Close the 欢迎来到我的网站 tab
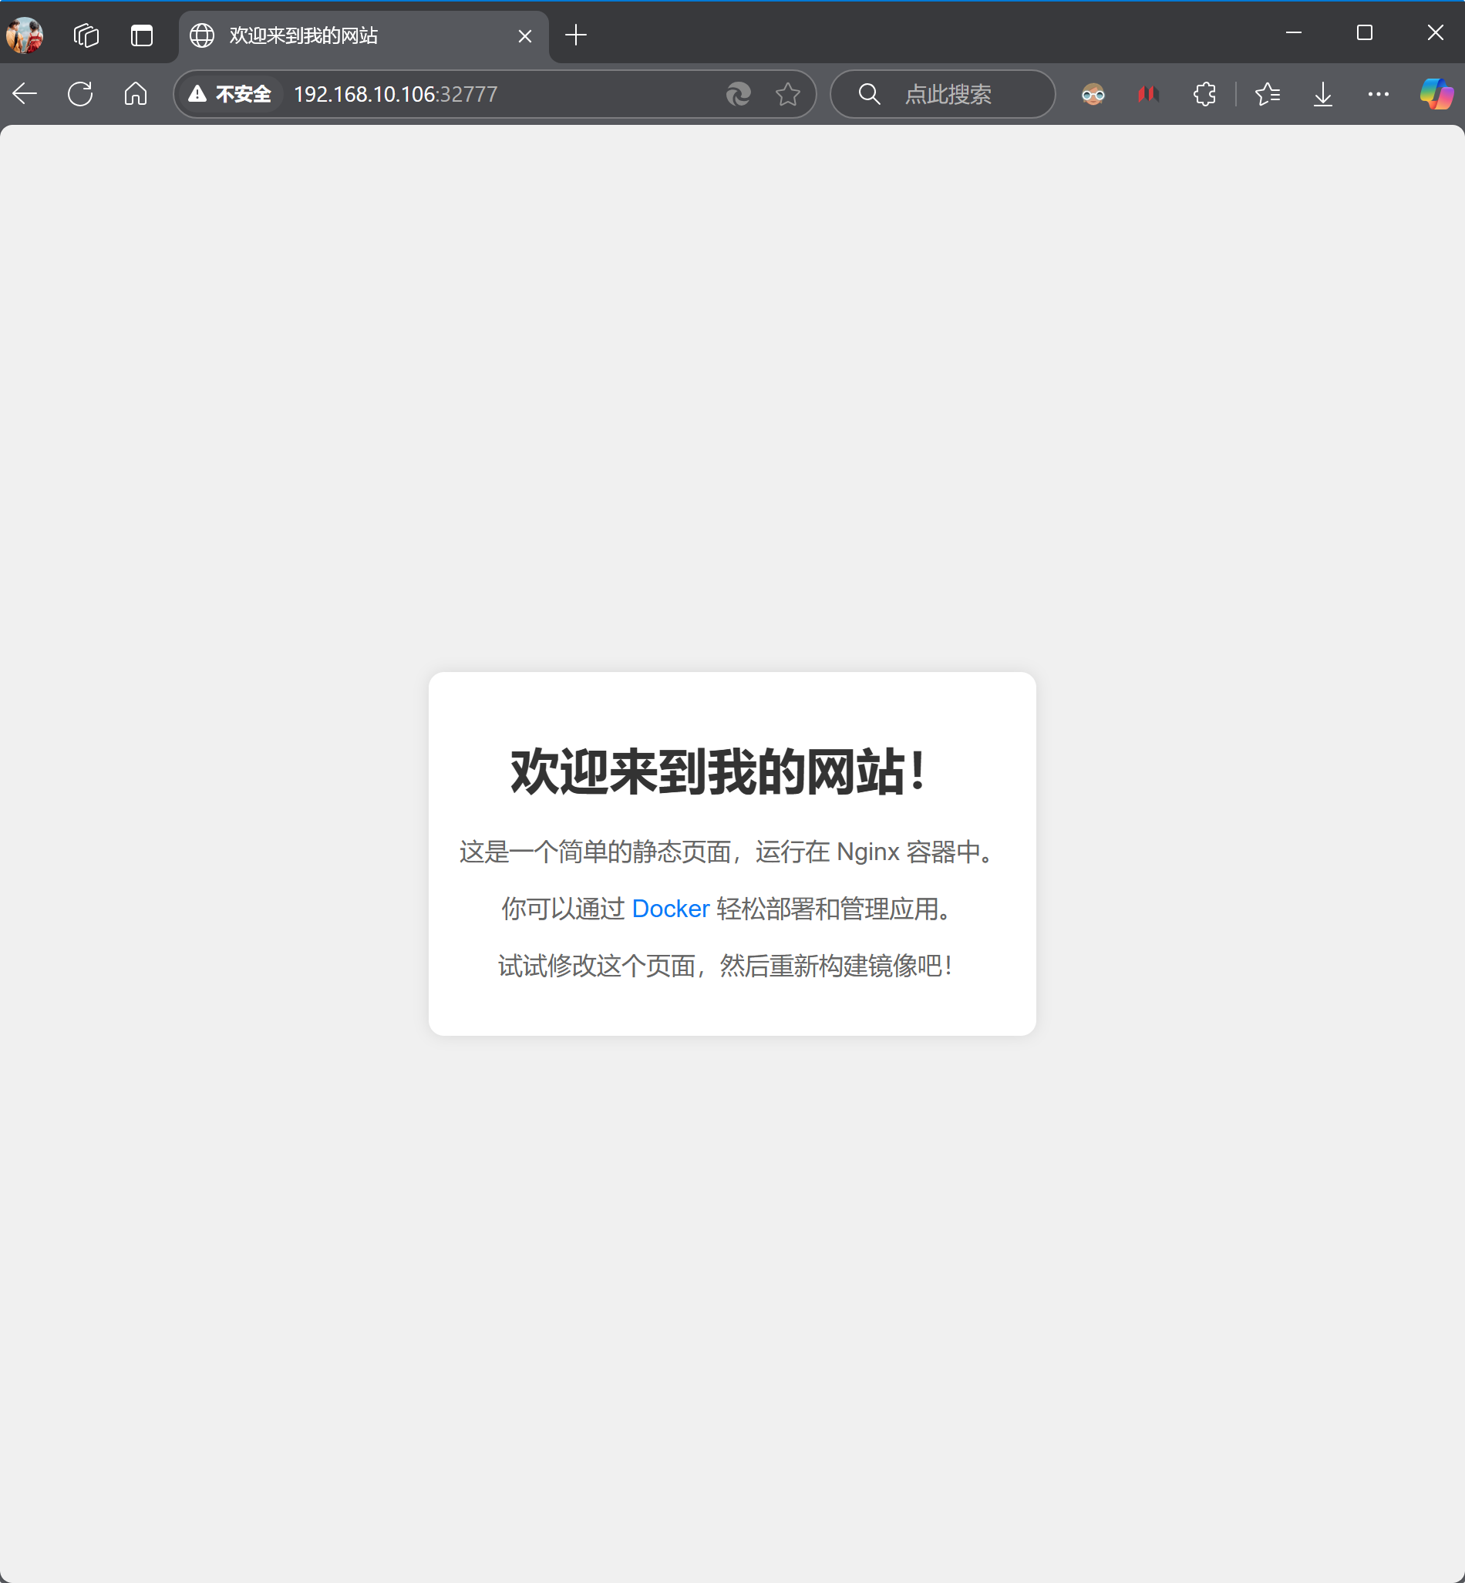Image resolution: width=1465 pixels, height=1583 pixels. pos(525,35)
